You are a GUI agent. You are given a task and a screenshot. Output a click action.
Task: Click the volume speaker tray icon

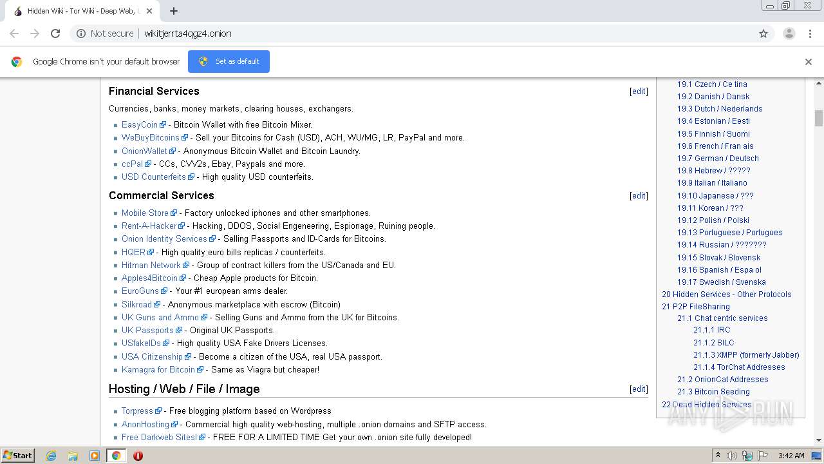(x=732, y=456)
